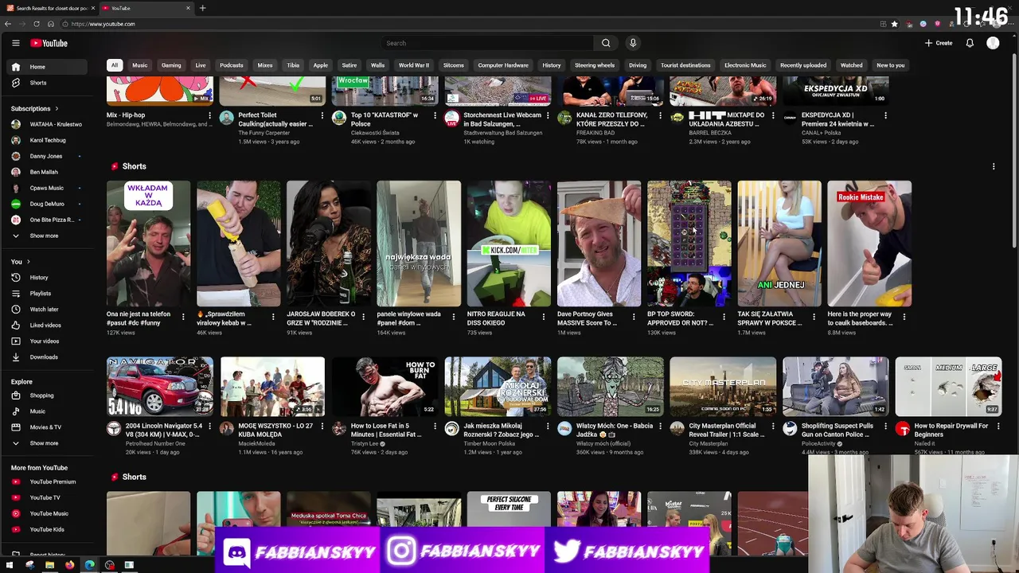Select the Recently uploaded filter chip

click(x=803, y=65)
